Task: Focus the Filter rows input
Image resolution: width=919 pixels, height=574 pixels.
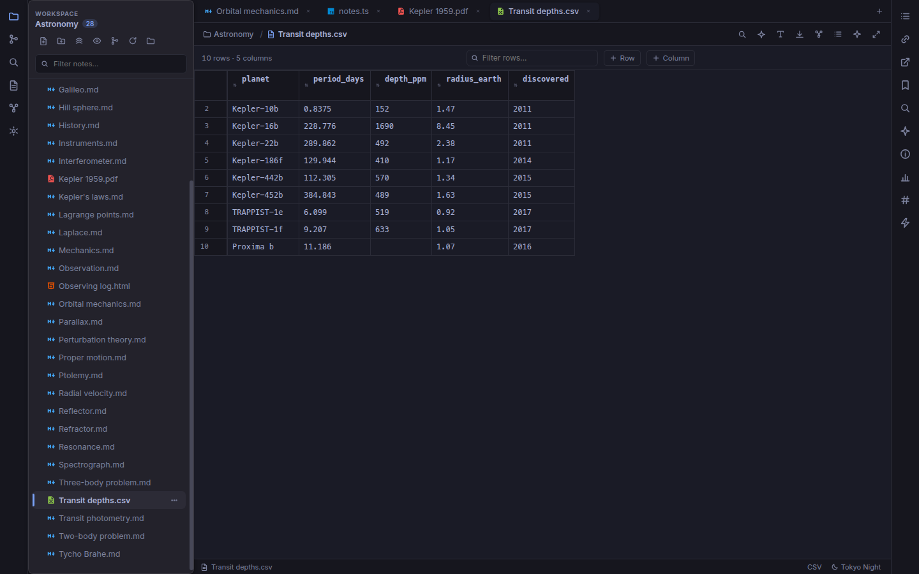Action: pyautogui.click(x=532, y=58)
